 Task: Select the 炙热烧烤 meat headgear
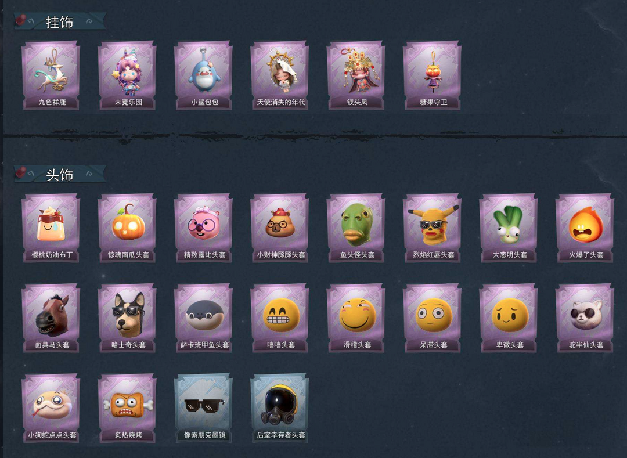tap(128, 408)
